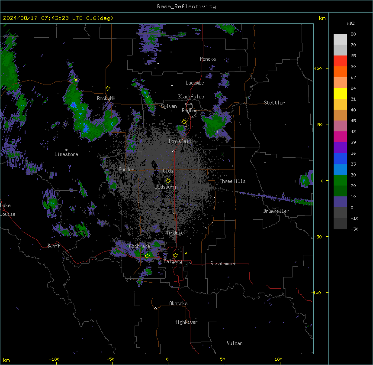Click the Vulcan label
The image size is (373, 365).
coord(235,343)
